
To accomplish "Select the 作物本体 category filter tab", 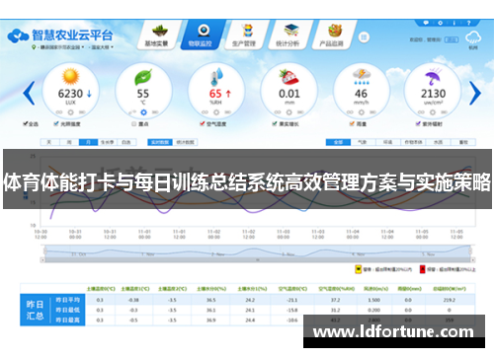I will (x=413, y=142).
